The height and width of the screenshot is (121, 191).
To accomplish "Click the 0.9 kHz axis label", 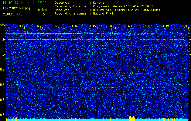I will 3,70.
